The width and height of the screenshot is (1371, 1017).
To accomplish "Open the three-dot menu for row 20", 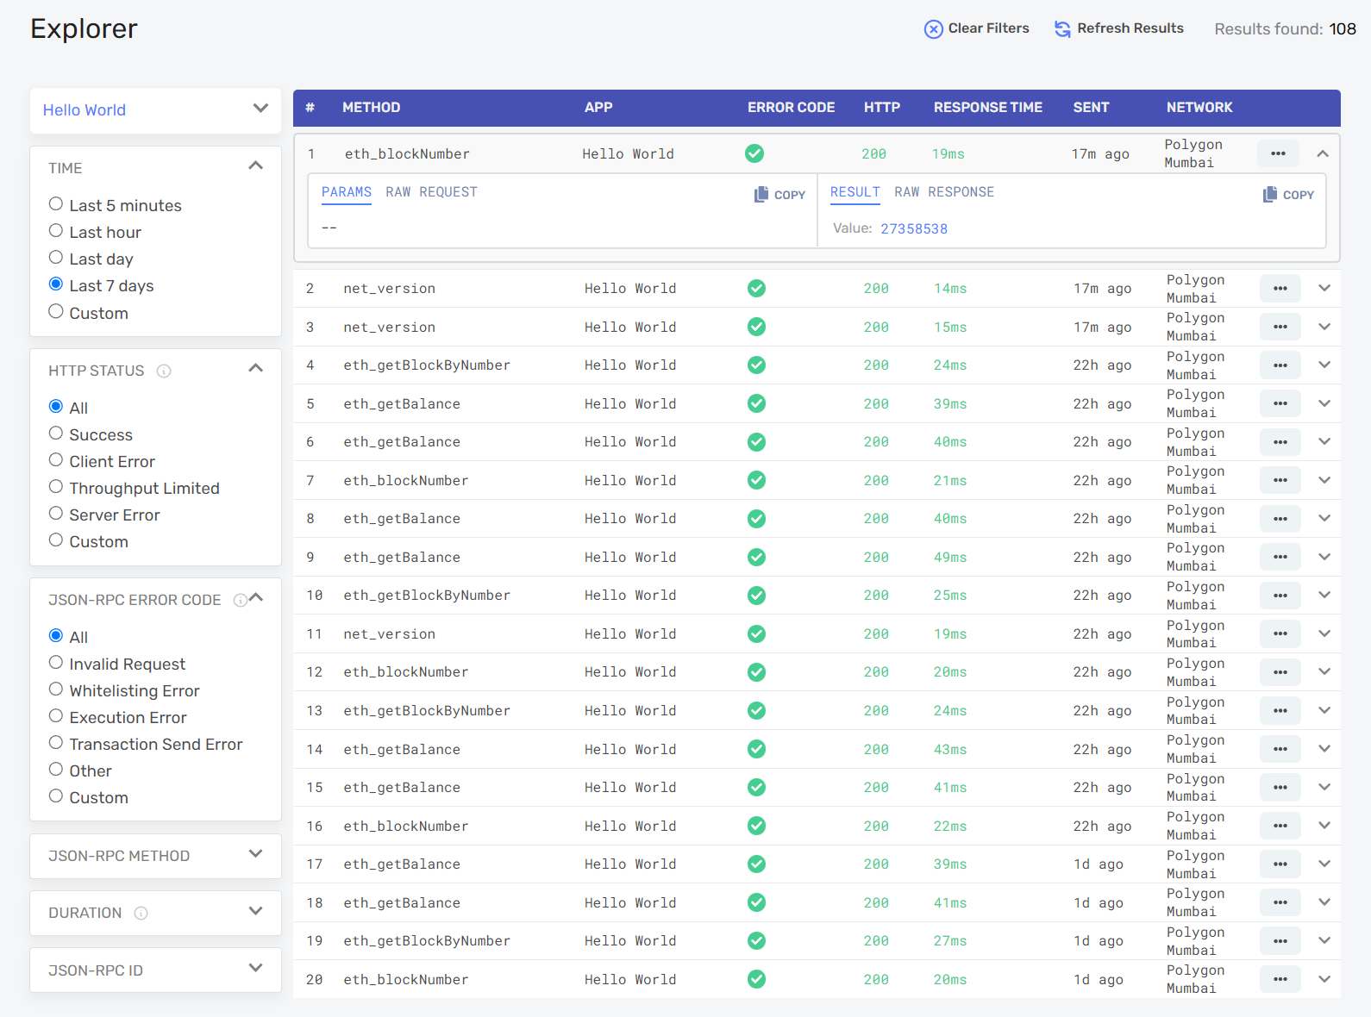I will click(x=1280, y=979).
